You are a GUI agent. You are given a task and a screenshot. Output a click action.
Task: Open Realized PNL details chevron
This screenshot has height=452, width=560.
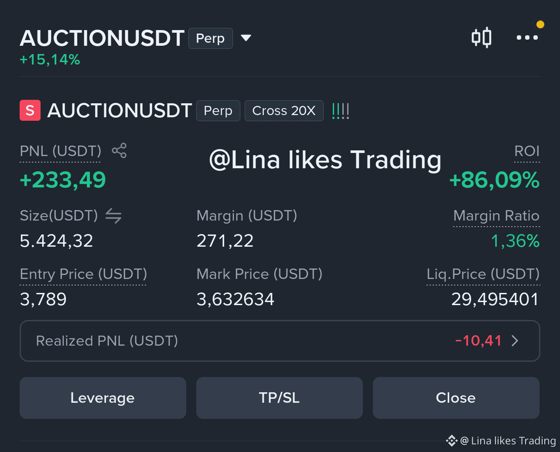[515, 341]
